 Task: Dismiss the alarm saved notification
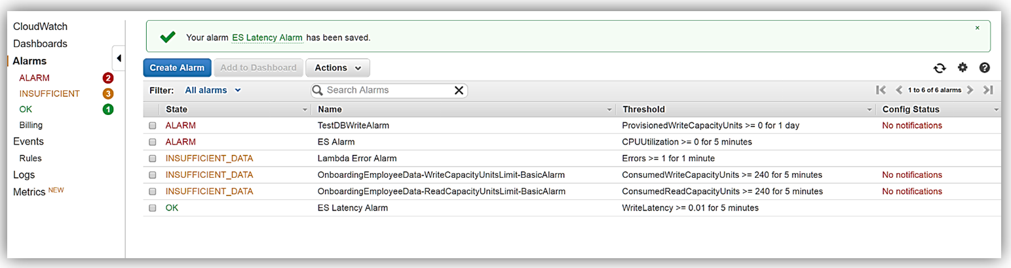tap(978, 28)
